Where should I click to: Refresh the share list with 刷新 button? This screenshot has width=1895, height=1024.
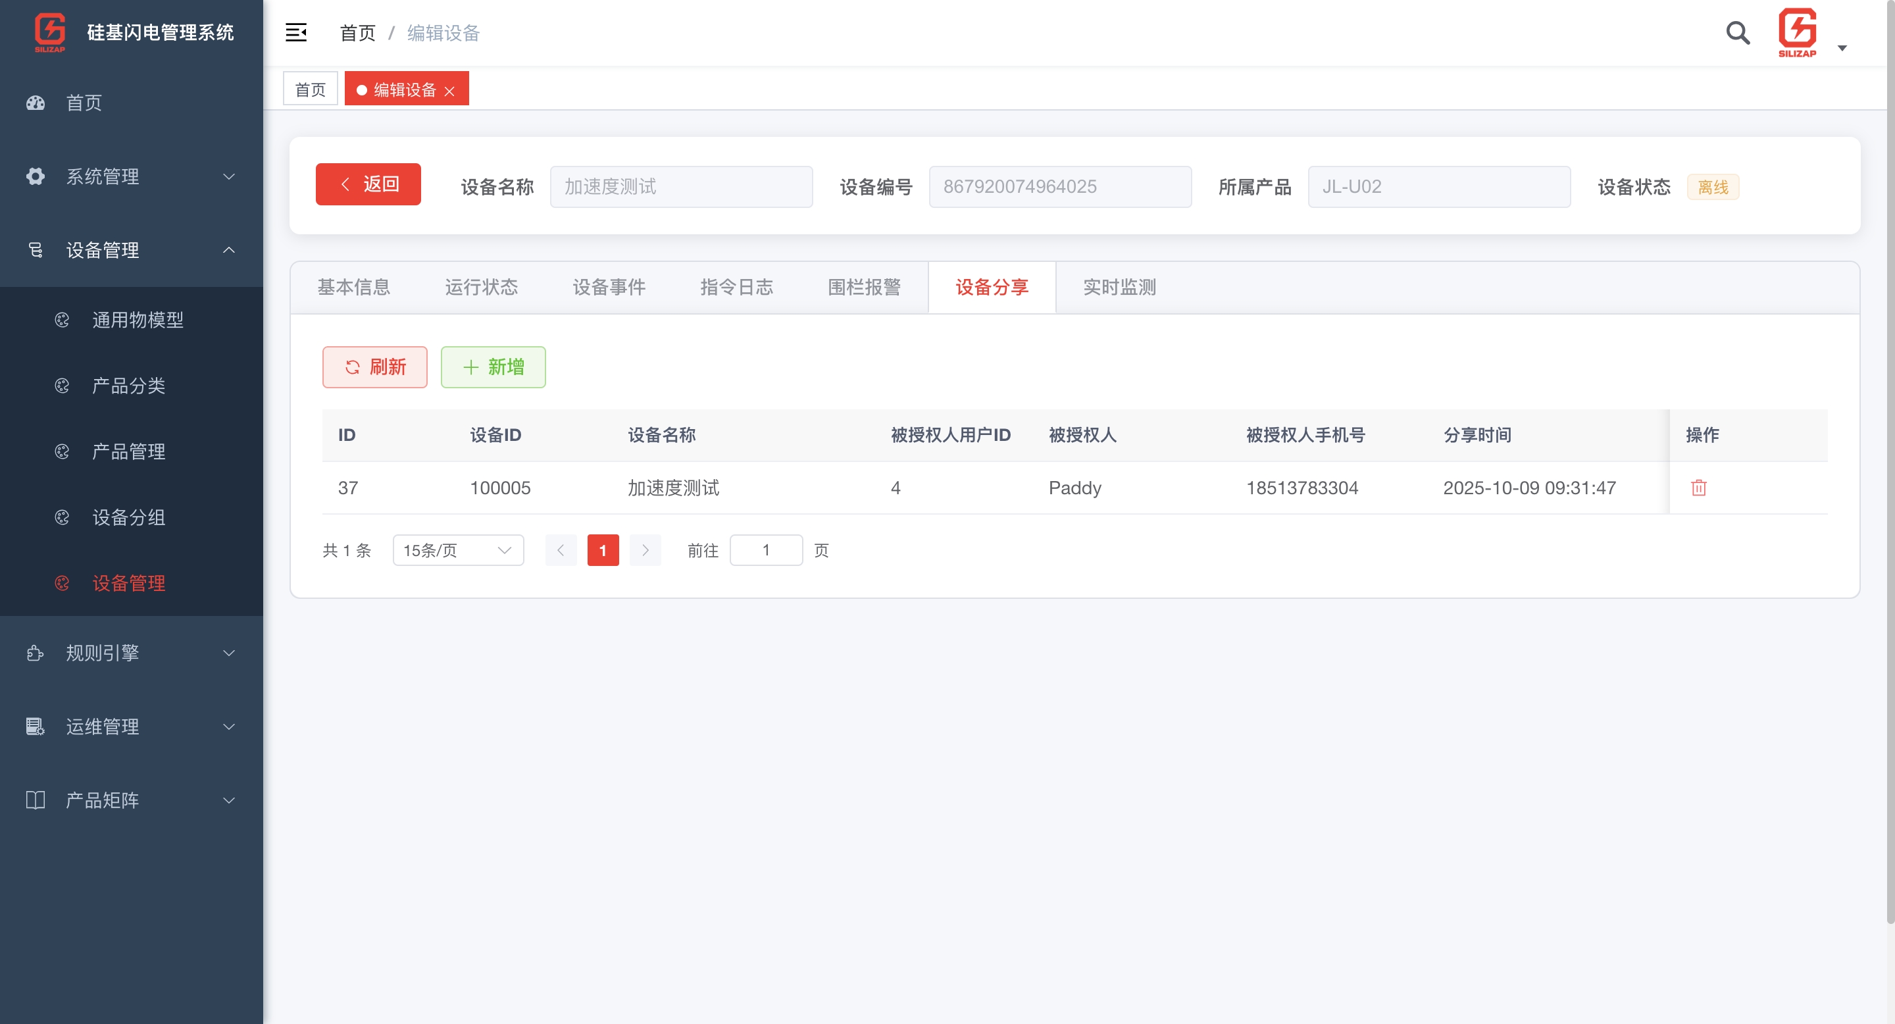(374, 367)
